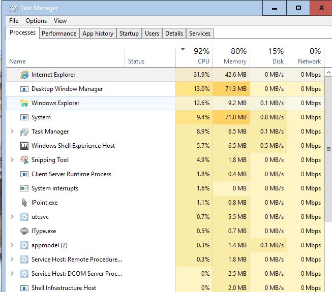332x292 pixels.
Task: Open the View menu
Action: tap(60, 21)
